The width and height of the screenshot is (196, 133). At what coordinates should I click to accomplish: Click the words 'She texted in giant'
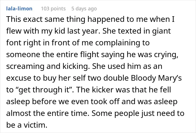tap(137, 31)
